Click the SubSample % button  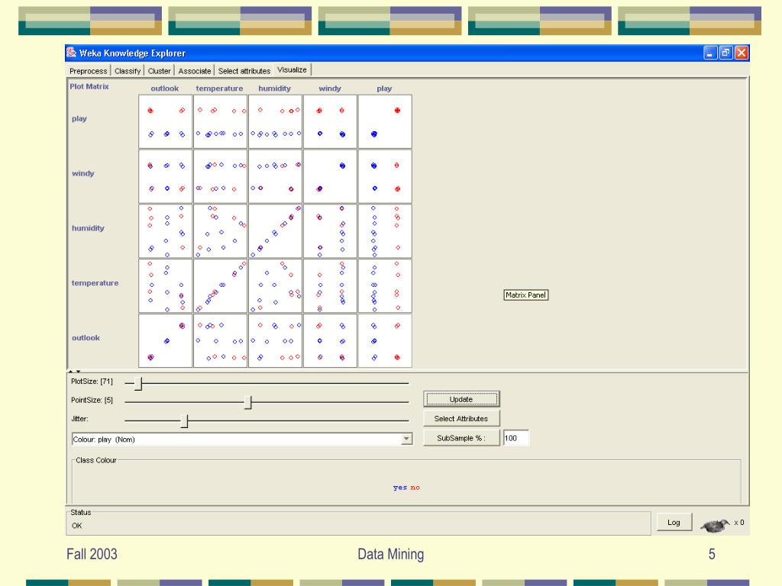point(461,438)
